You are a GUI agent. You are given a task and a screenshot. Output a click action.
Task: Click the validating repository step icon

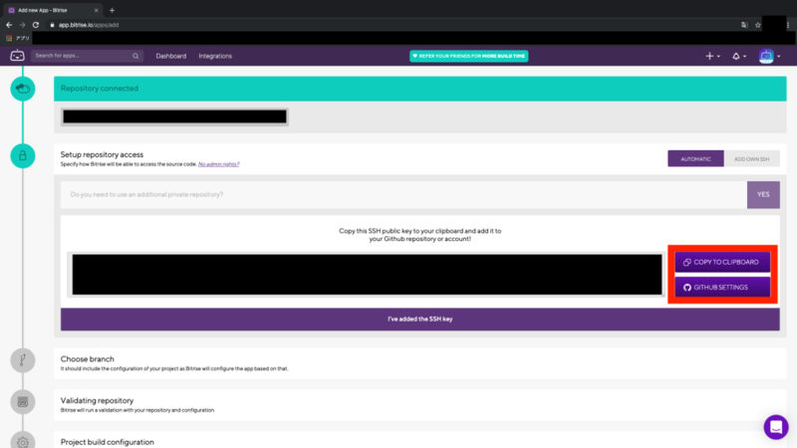coord(23,402)
